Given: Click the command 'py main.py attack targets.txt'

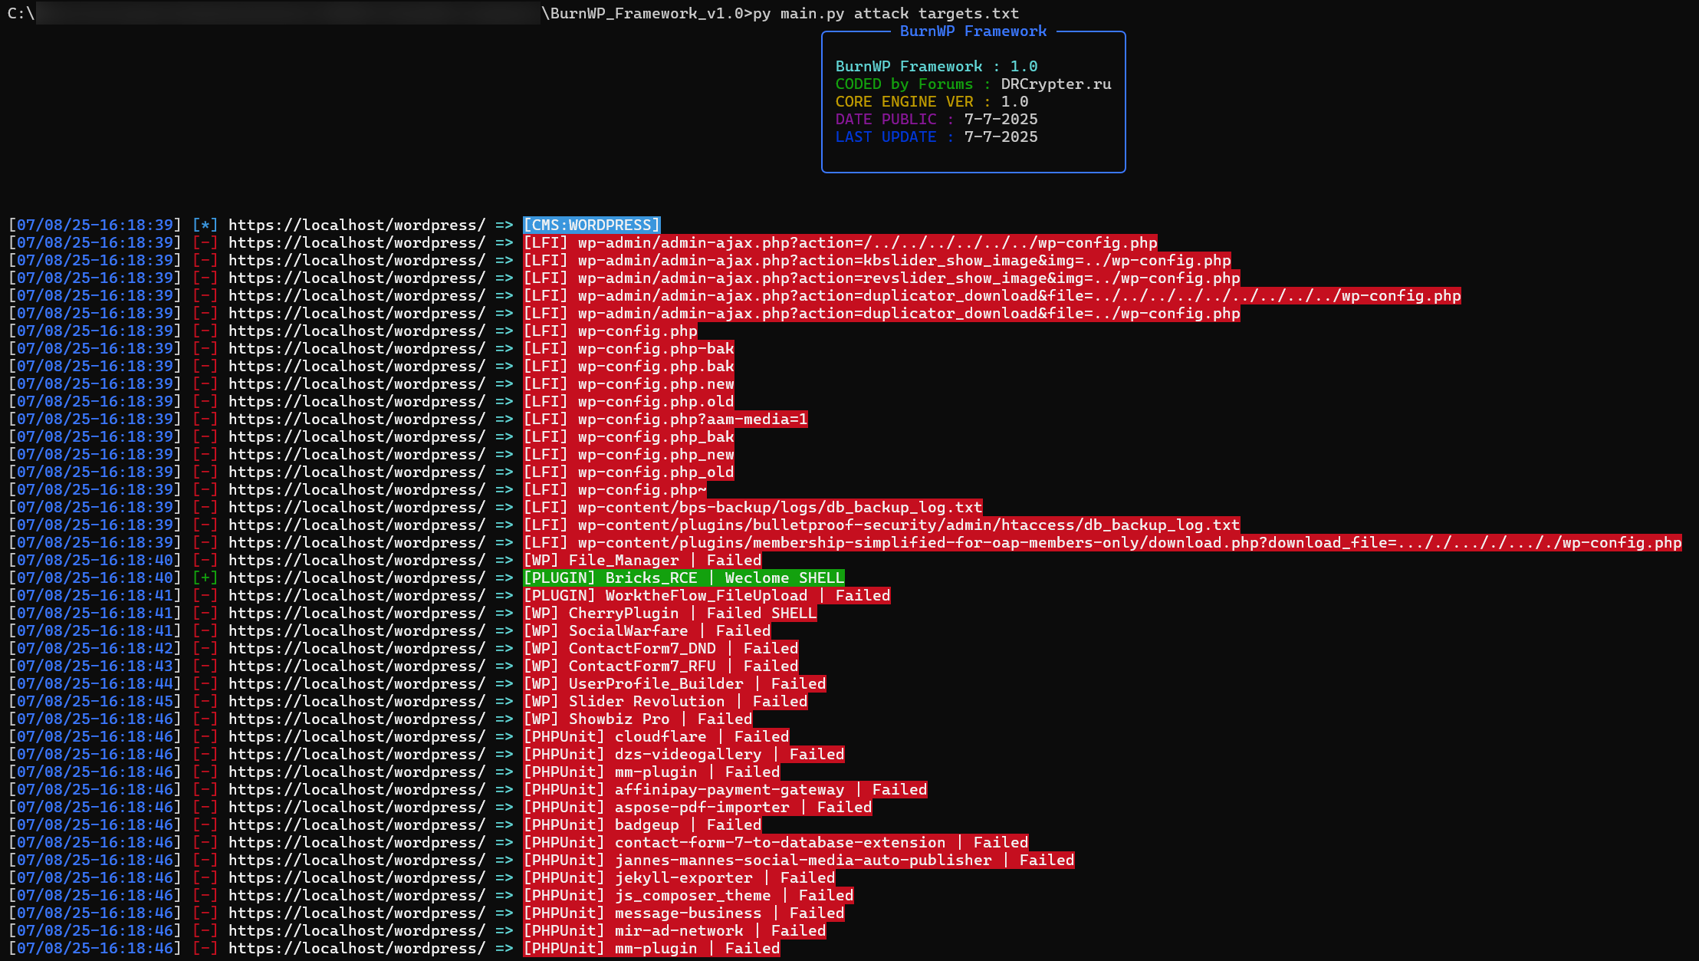Looking at the screenshot, I should 886,13.
